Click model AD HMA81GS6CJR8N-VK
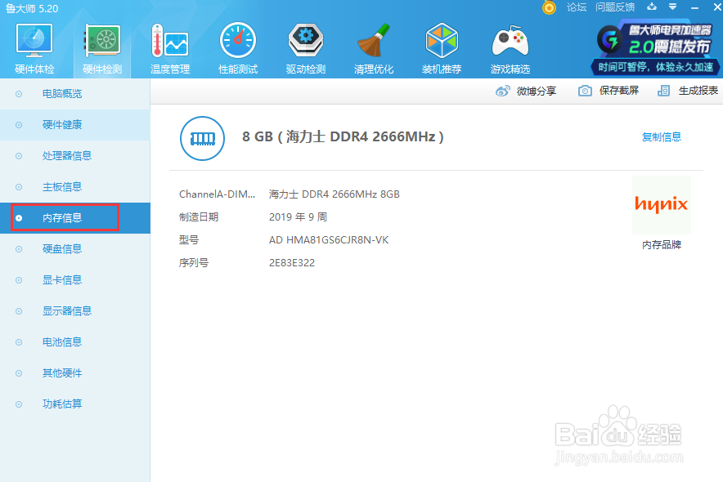The image size is (723, 482). pyautogui.click(x=329, y=240)
